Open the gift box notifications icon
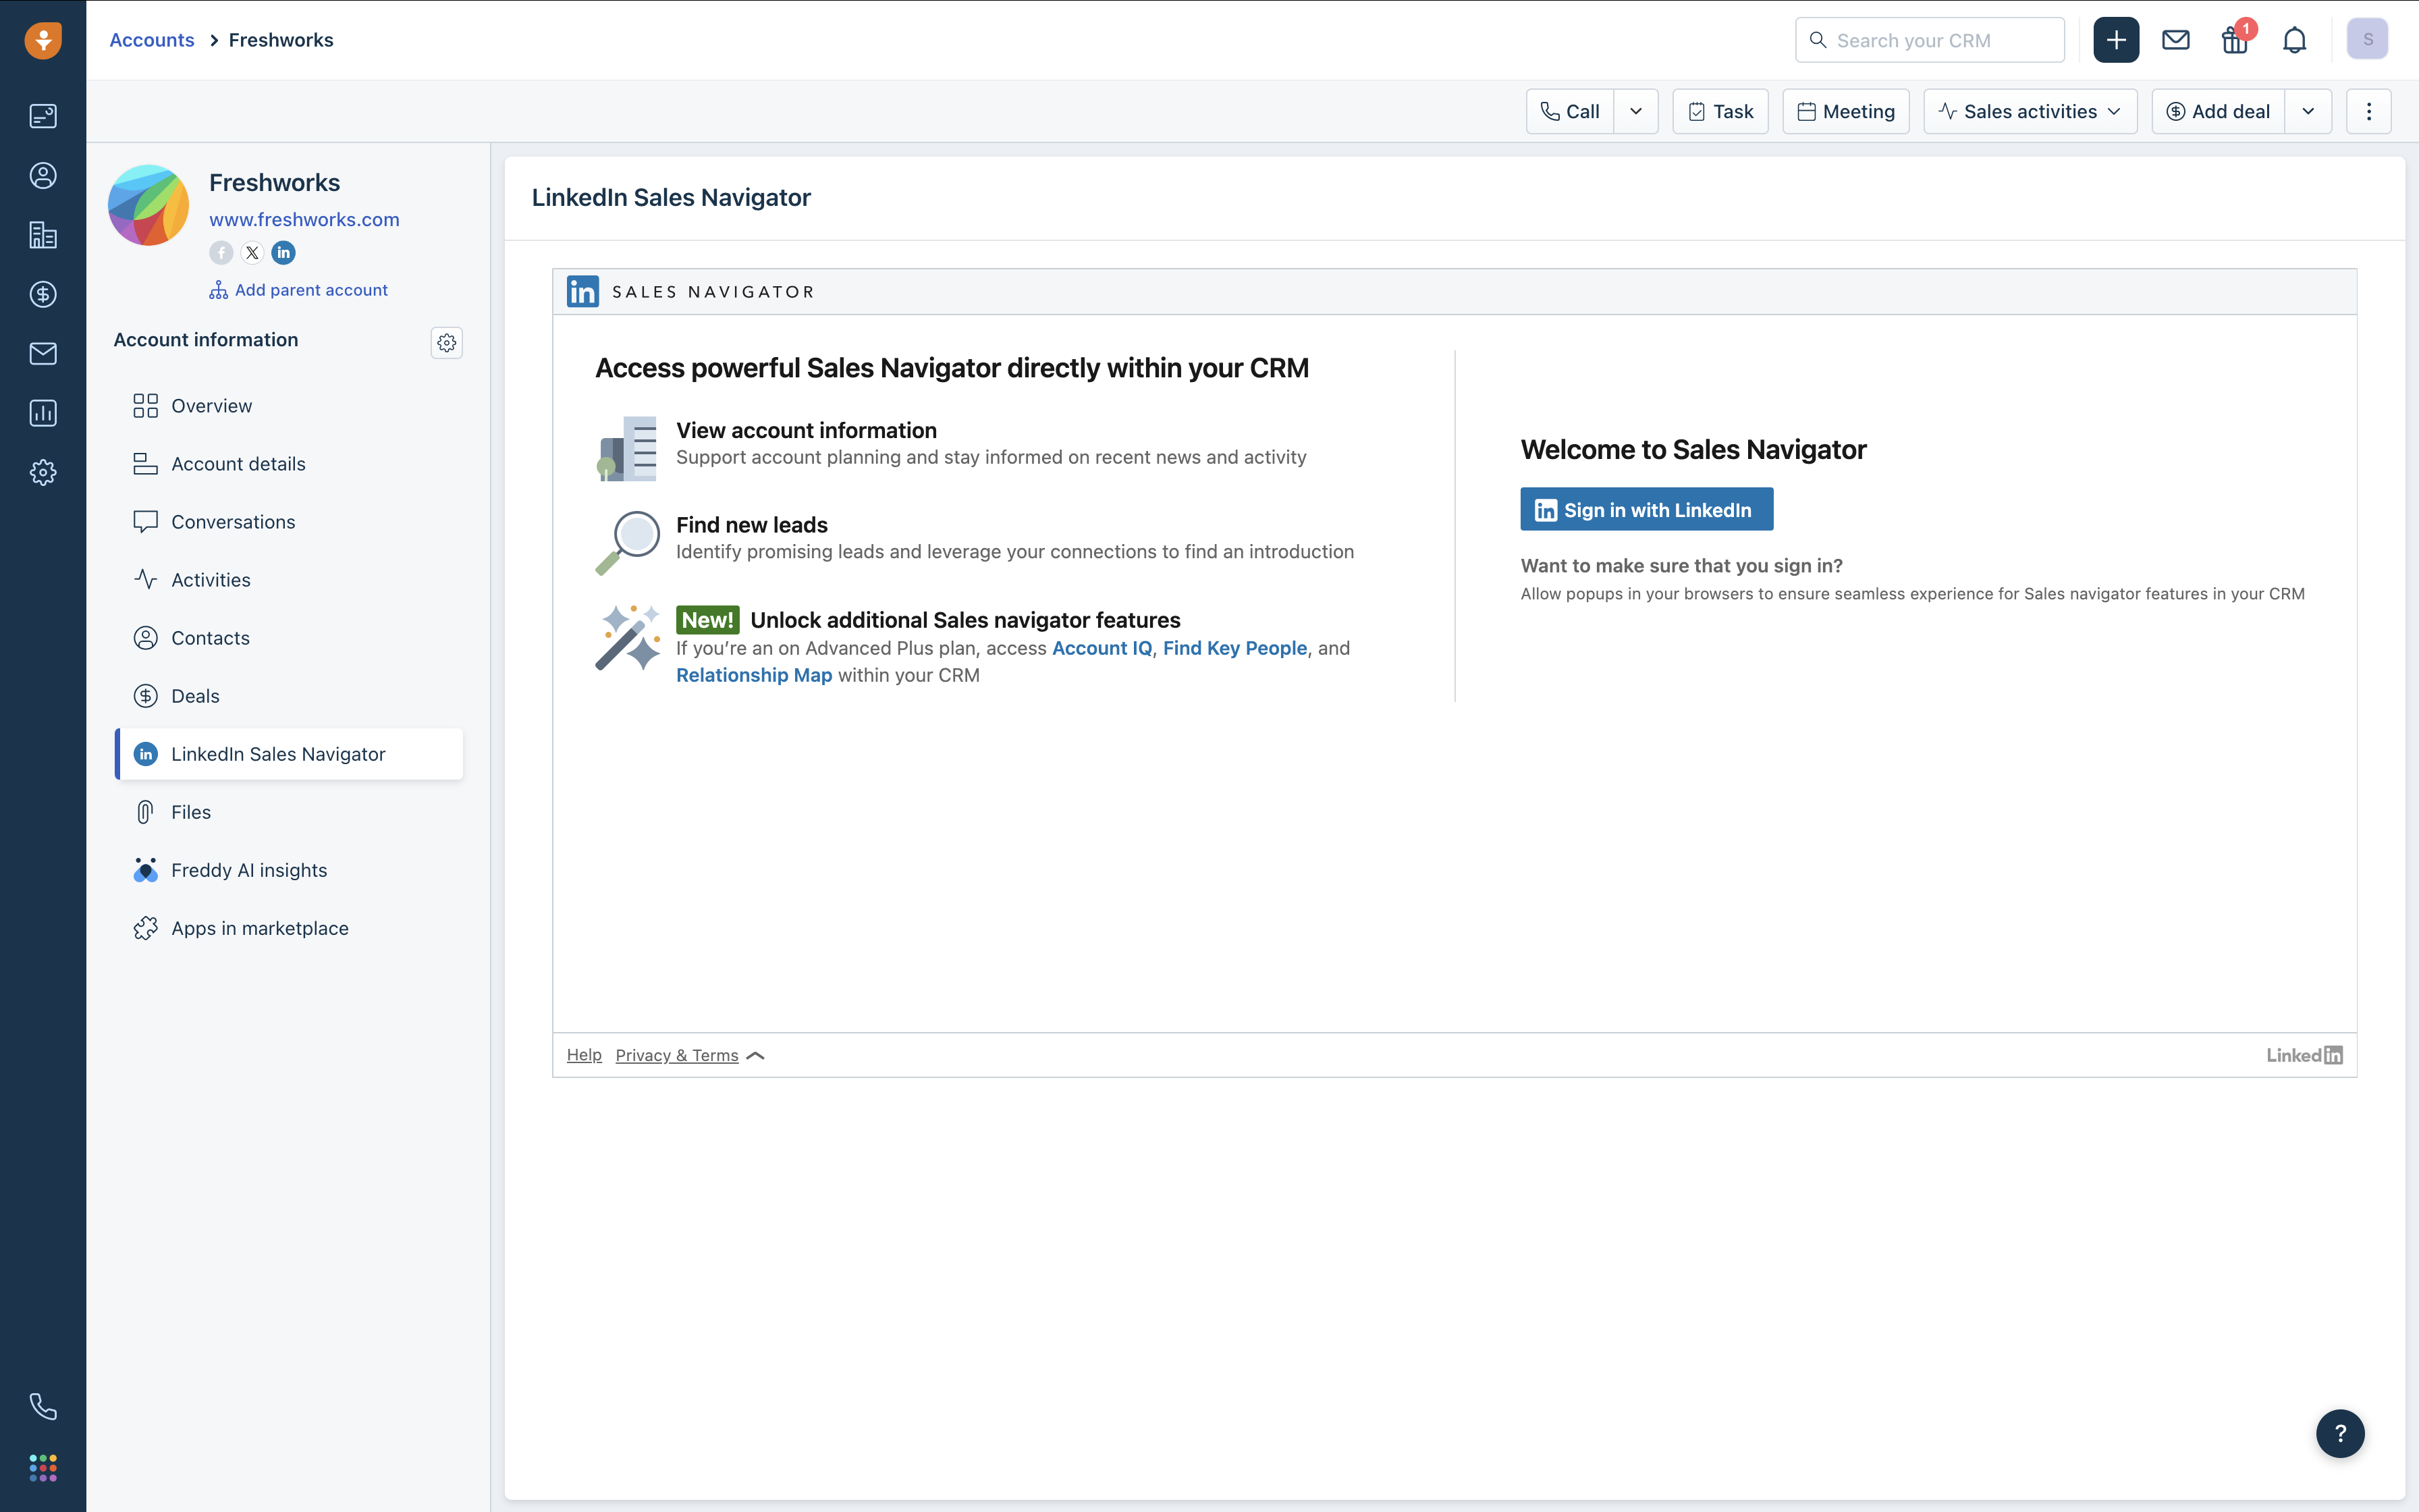Screen dimensions: 2419x1512 [2234, 40]
